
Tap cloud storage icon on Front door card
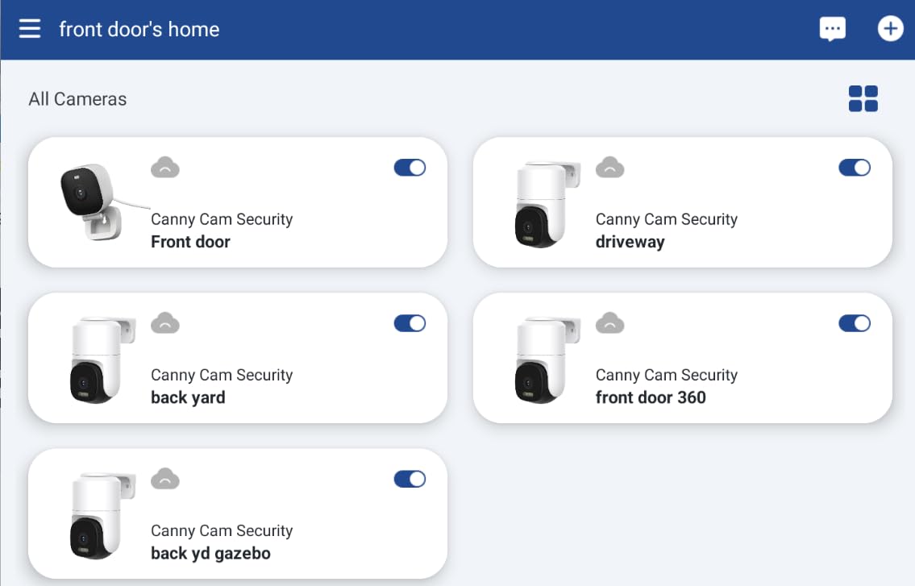[x=165, y=168]
